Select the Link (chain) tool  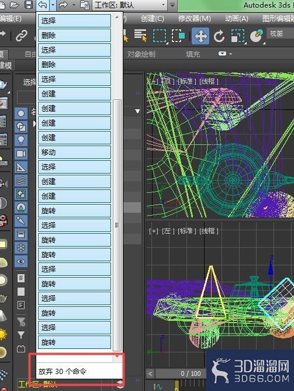click(22, 36)
